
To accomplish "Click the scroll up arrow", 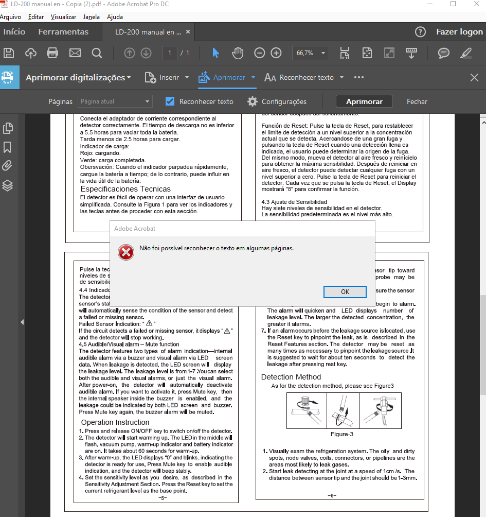I will click(x=483, y=123).
